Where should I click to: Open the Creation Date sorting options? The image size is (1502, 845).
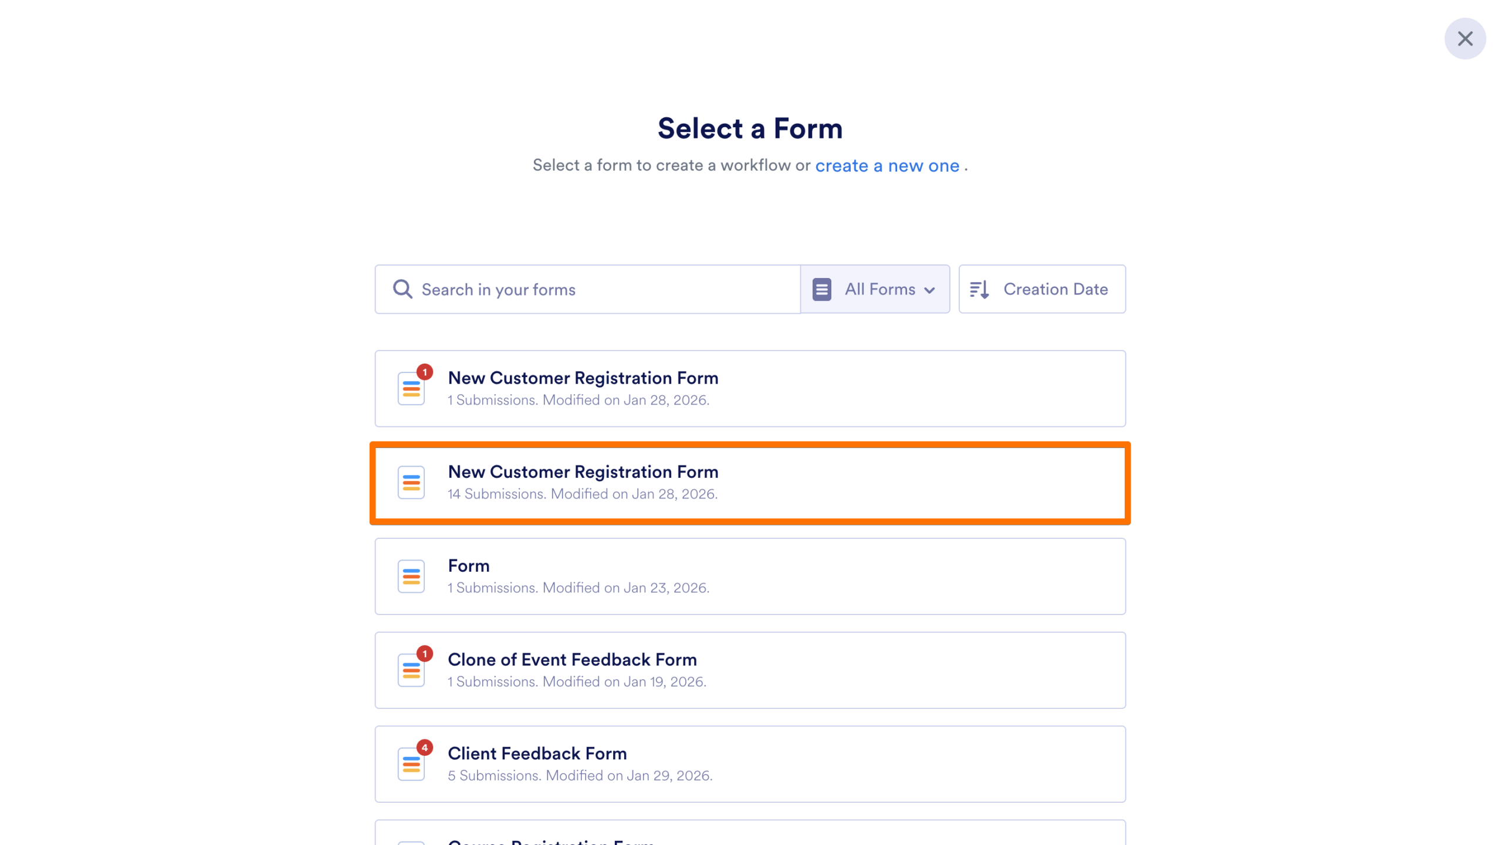pos(1041,289)
